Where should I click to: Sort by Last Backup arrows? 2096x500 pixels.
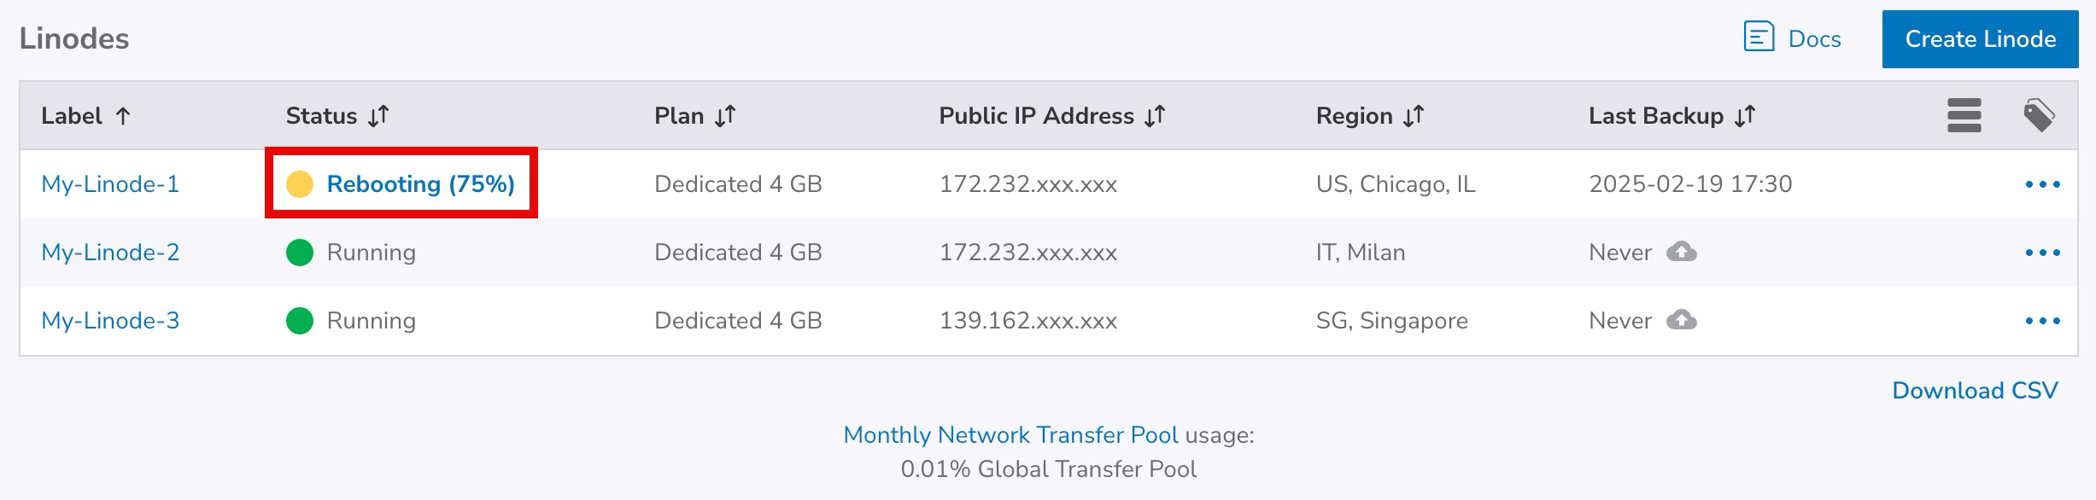(x=1745, y=115)
